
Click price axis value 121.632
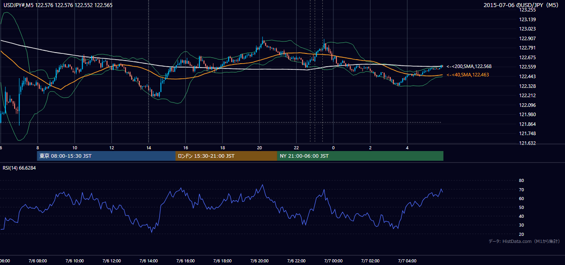click(x=528, y=143)
